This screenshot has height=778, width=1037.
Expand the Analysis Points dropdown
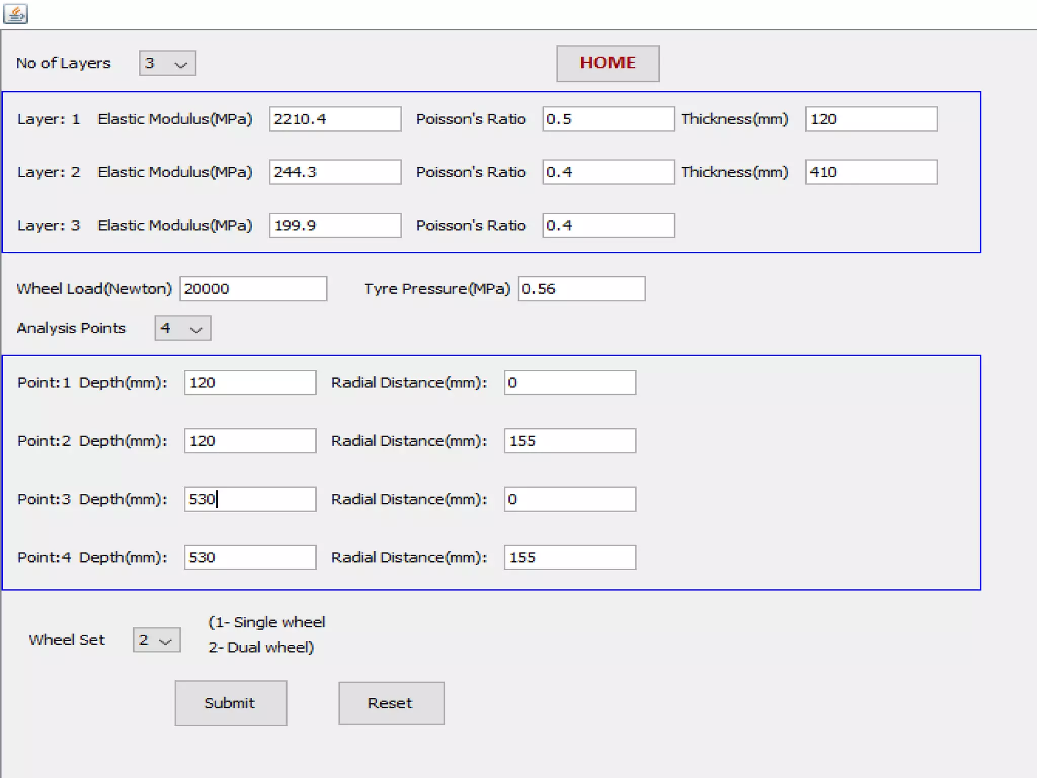(183, 328)
